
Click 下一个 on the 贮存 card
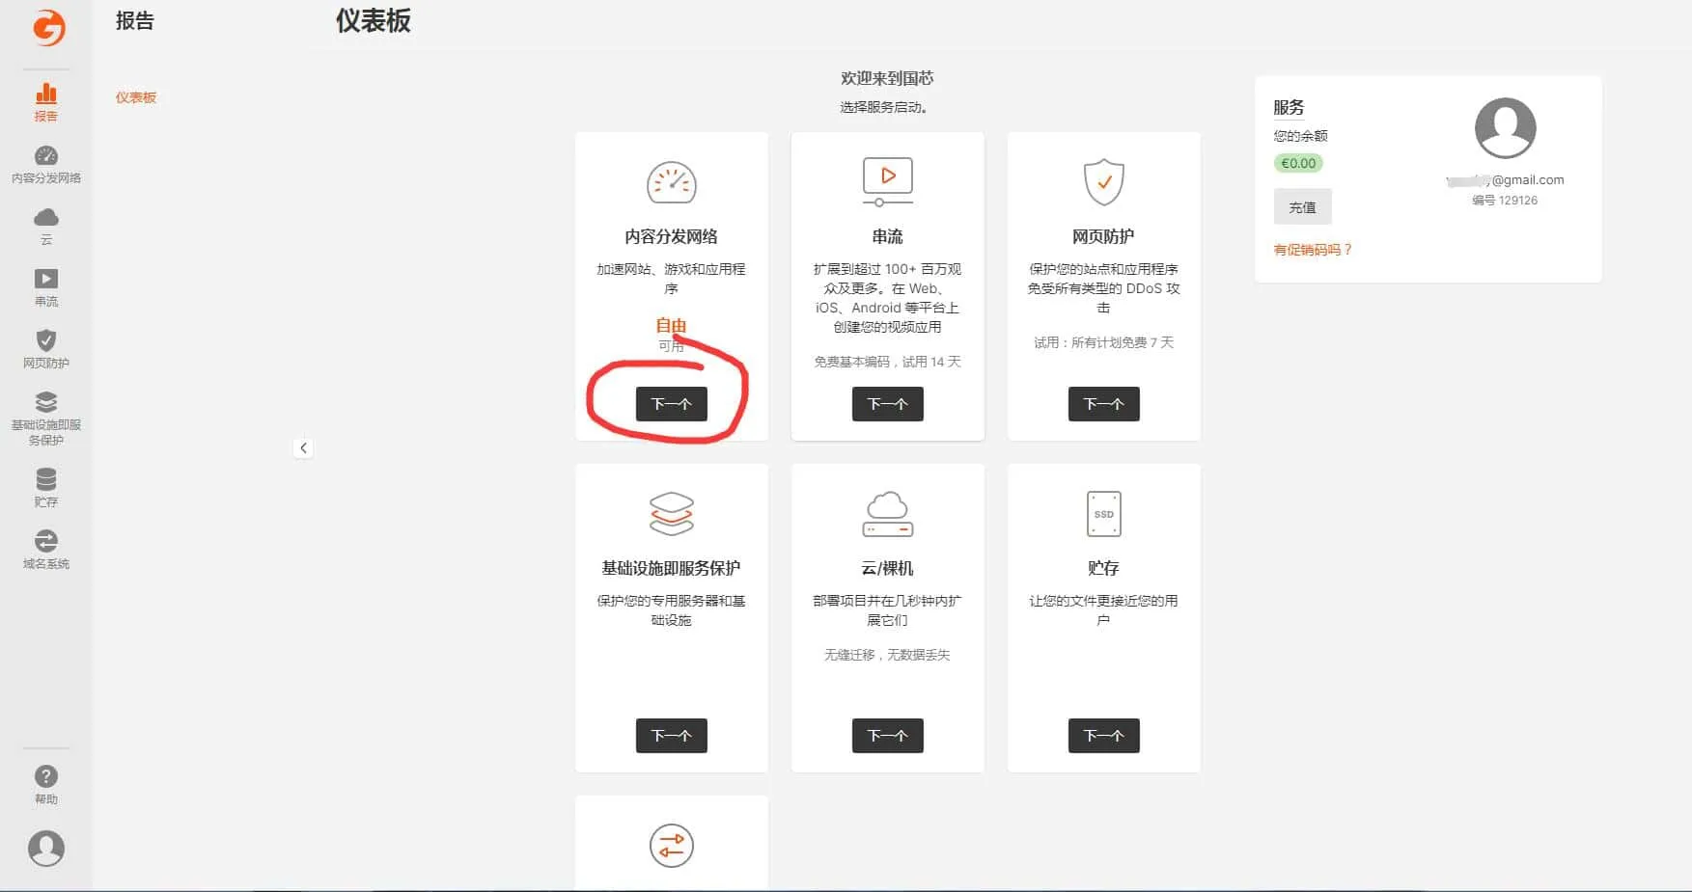click(1104, 736)
